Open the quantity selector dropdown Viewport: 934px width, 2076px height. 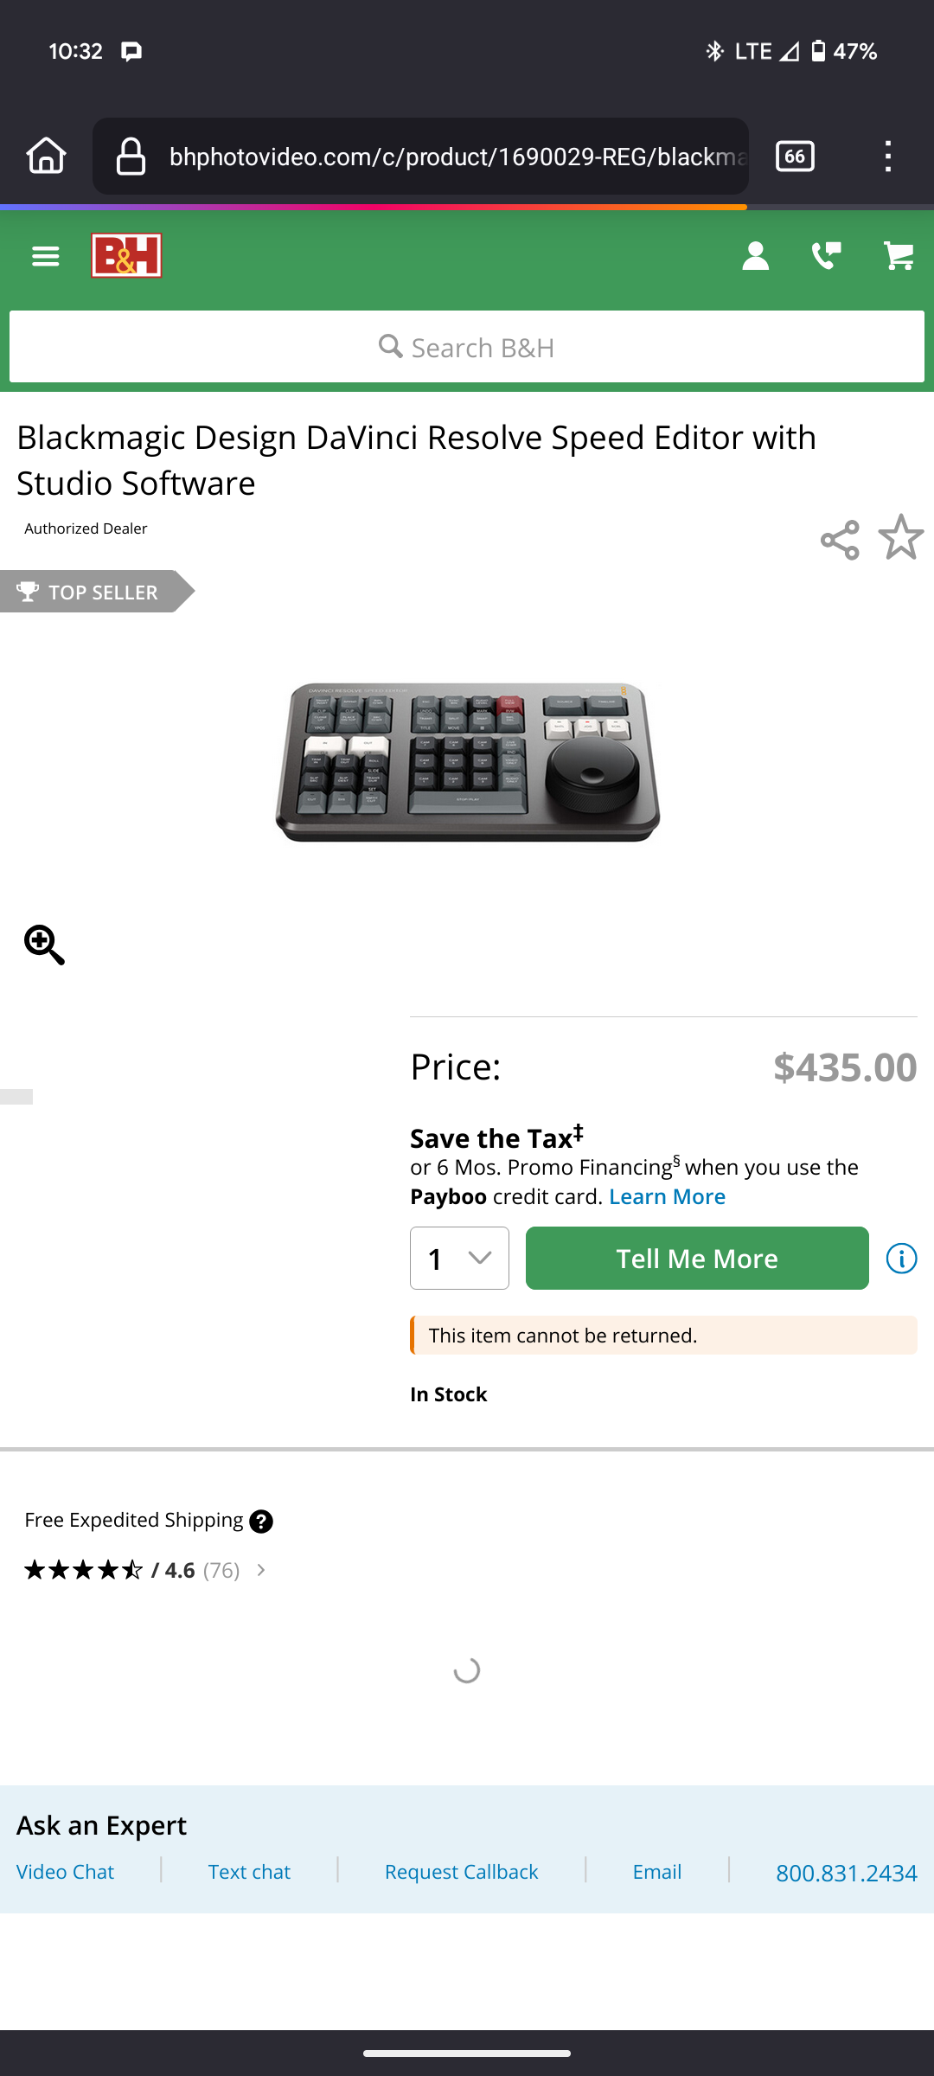pyautogui.click(x=459, y=1259)
